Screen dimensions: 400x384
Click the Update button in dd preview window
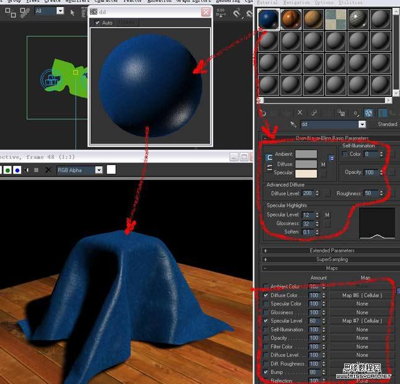point(127,22)
